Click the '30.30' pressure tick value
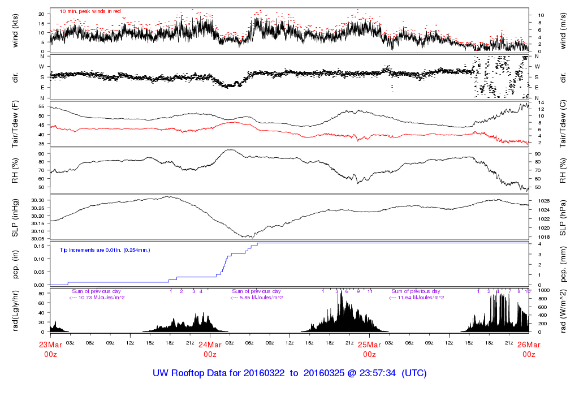 [x=38, y=200]
